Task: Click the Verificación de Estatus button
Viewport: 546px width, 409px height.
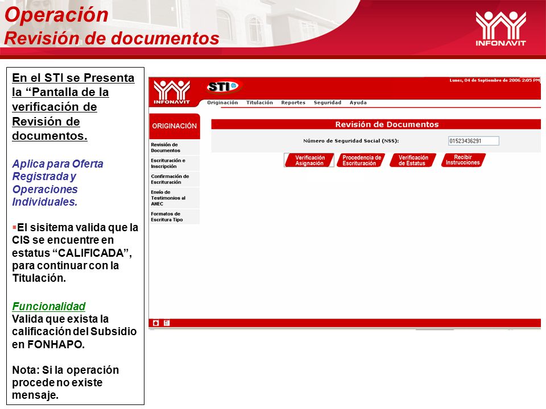Action: (413, 160)
